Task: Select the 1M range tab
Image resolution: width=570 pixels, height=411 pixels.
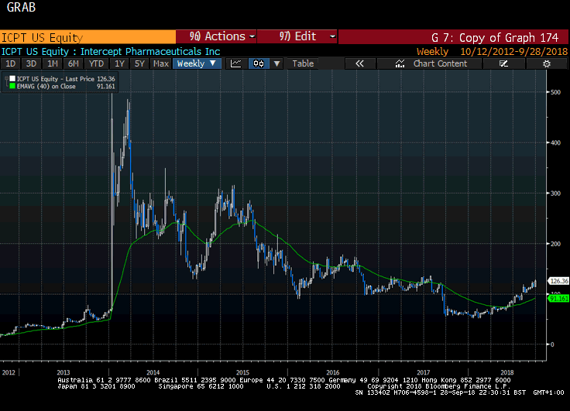Action: 53,63
